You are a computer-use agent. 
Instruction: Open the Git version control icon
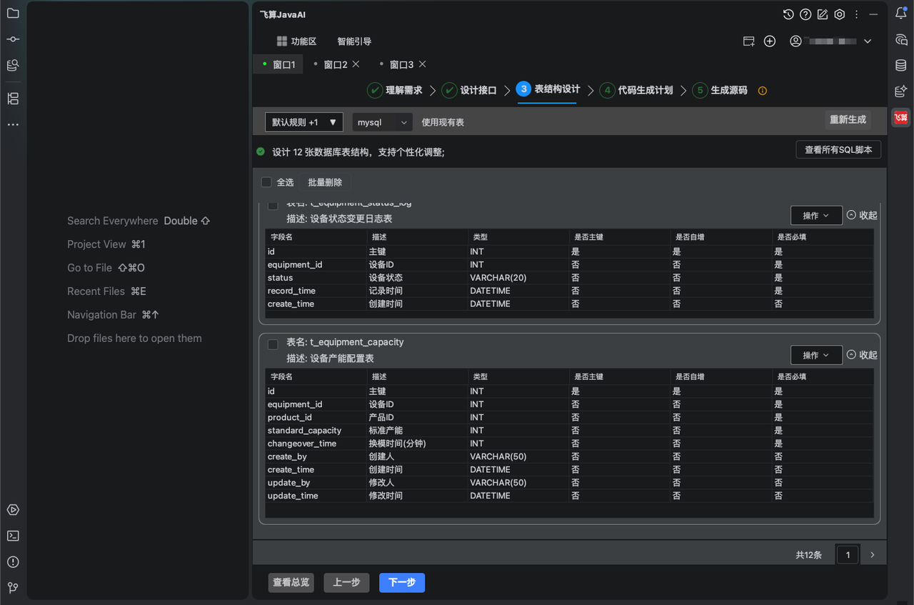13,588
